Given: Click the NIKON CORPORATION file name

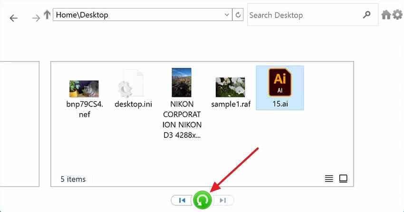Looking at the screenshot, I should click(182, 119).
